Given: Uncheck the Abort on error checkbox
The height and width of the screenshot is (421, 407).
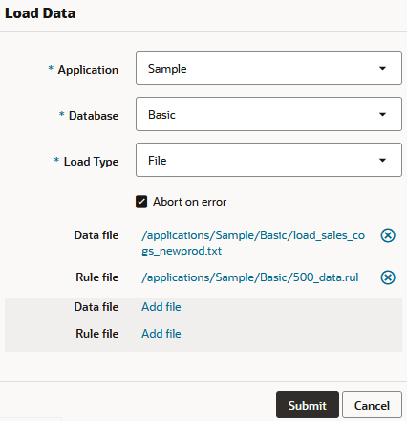Looking at the screenshot, I should [x=141, y=202].
